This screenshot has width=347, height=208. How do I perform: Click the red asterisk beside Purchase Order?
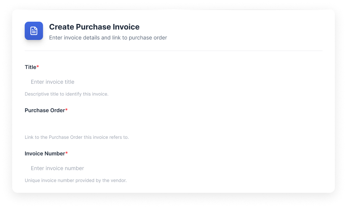(x=67, y=110)
